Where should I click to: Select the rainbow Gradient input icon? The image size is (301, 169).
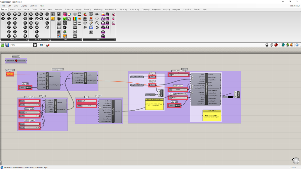75,18
